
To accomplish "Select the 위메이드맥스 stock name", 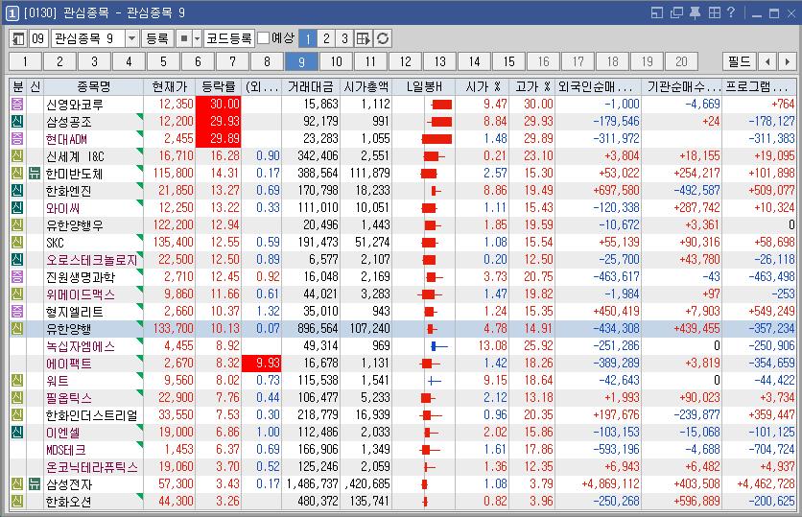I will click(x=81, y=294).
